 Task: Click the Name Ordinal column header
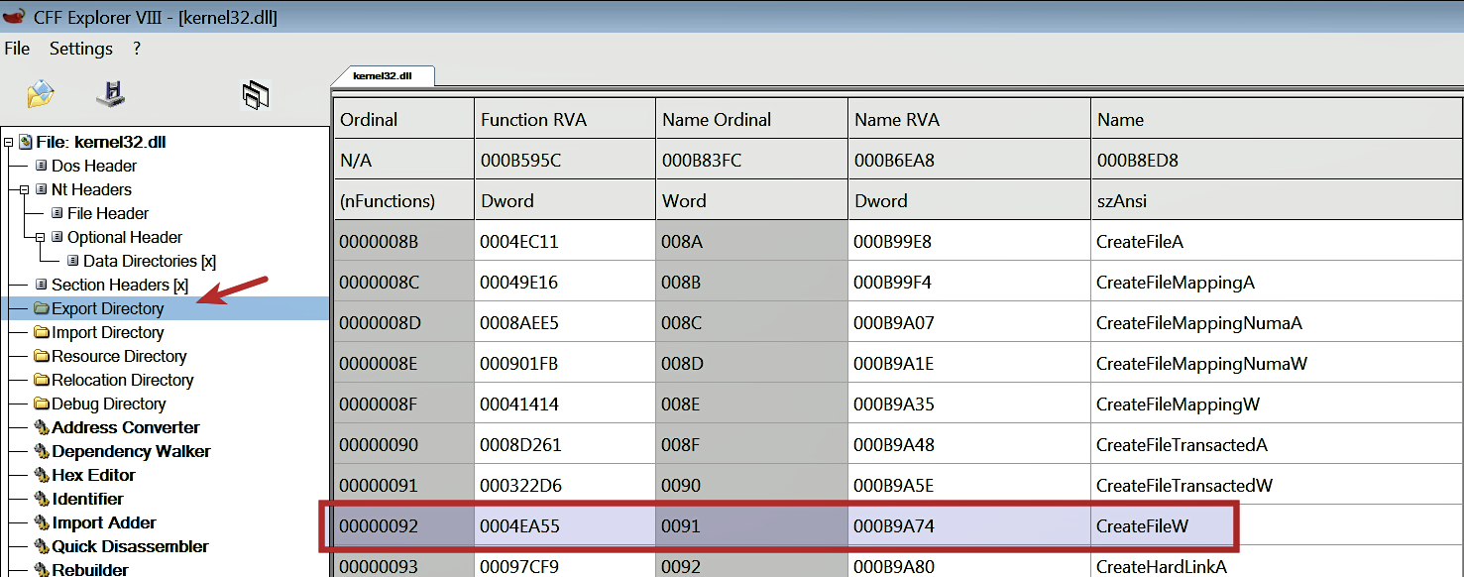tap(751, 119)
